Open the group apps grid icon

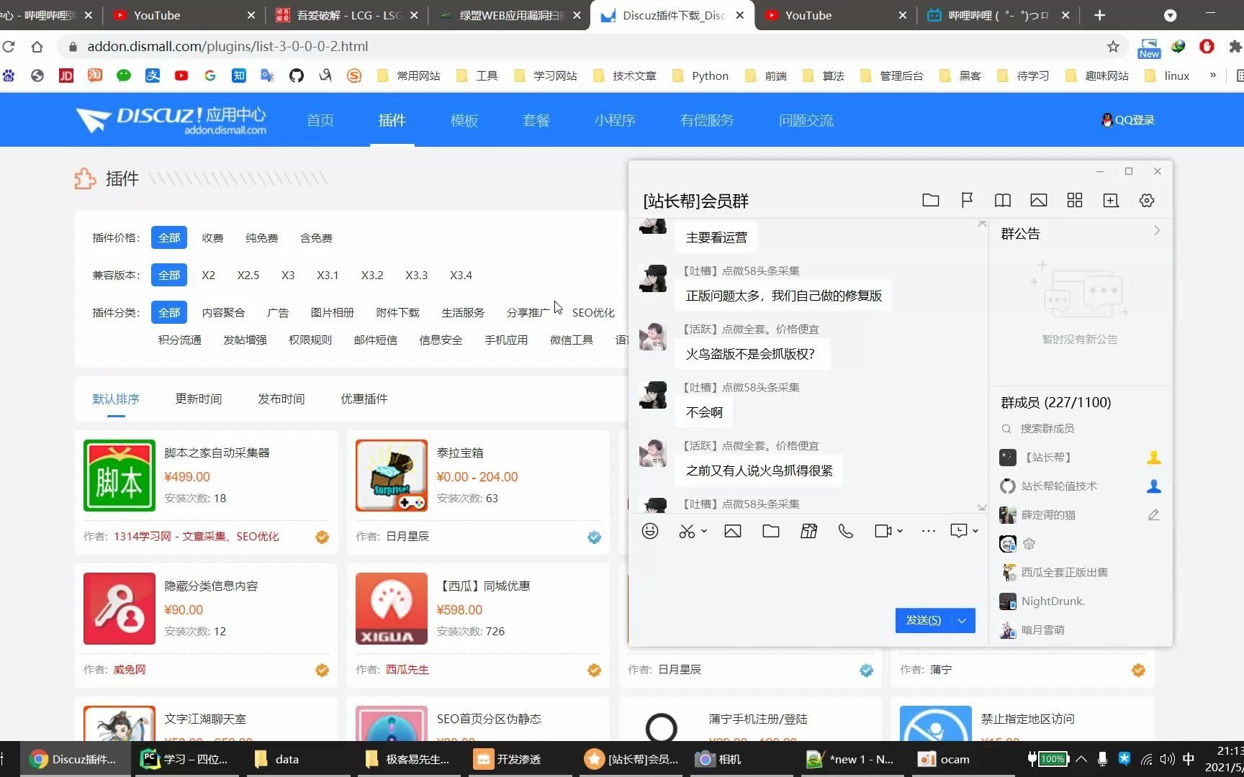pos(1075,200)
